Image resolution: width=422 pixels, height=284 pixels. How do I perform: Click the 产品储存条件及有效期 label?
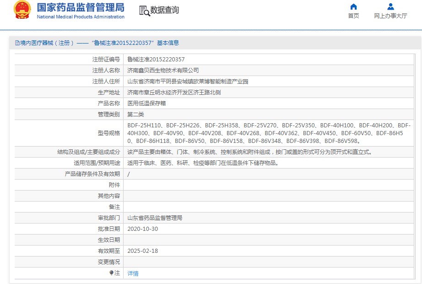click(92, 174)
